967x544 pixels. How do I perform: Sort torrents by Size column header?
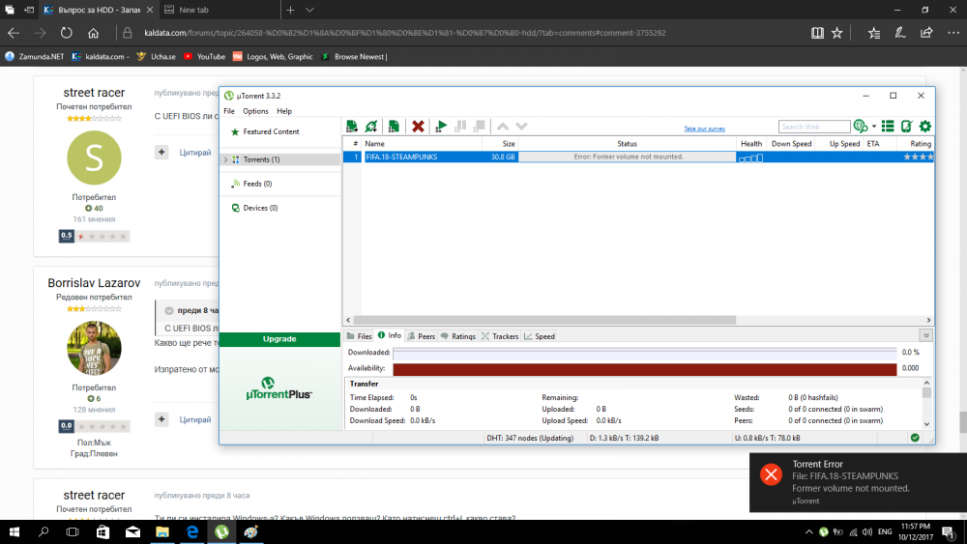(x=500, y=144)
